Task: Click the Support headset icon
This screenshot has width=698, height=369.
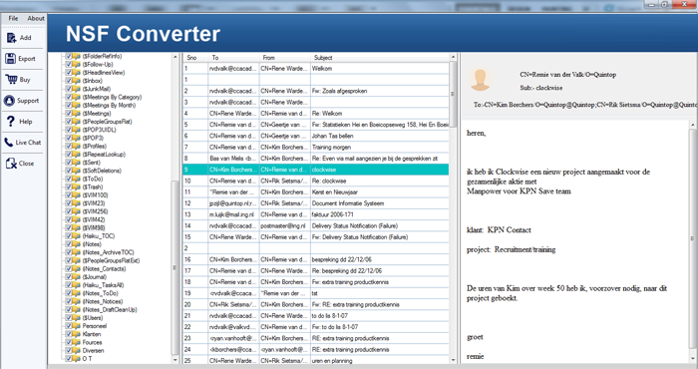Action: pyautogui.click(x=10, y=101)
